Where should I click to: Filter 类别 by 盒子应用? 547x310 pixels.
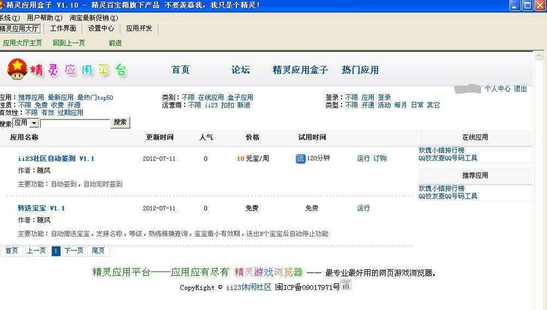click(240, 97)
